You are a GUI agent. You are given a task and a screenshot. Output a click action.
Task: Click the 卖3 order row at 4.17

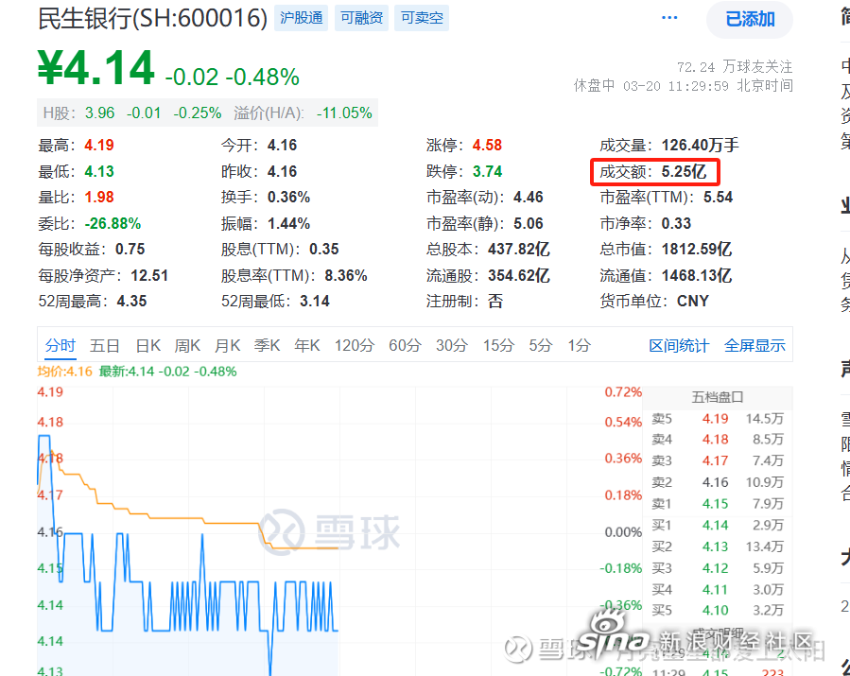click(718, 460)
